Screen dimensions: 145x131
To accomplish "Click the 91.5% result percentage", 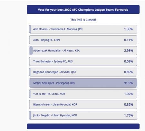I will [128, 83].
